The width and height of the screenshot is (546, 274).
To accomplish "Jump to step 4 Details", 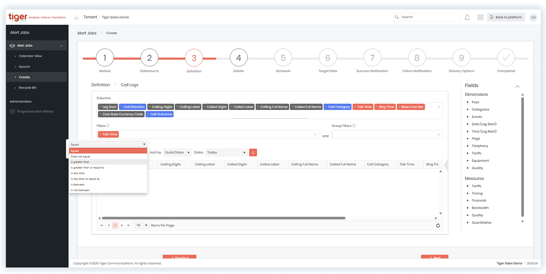I will (x=239, y=58).
